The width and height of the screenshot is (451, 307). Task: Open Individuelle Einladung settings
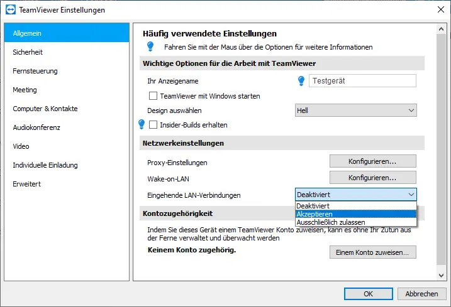click(x=67, y=165)
